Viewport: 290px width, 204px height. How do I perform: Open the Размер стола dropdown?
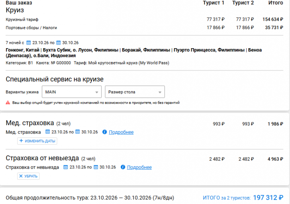[135, 92]
